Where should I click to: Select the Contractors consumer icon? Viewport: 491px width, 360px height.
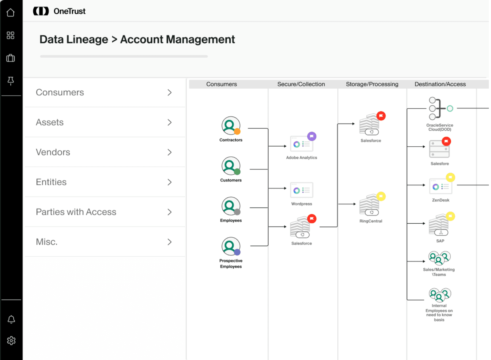231,125
